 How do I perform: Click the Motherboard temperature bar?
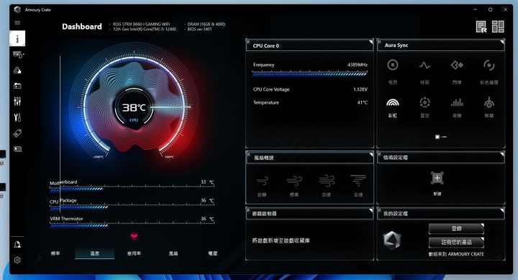pyautogui.click(x=132, y=189)
